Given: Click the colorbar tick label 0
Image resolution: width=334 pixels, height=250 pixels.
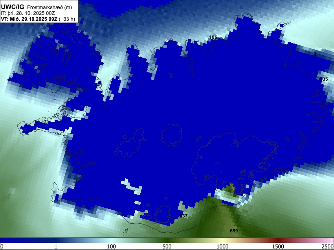Looking at the screenshot, I should coord(2,246).
